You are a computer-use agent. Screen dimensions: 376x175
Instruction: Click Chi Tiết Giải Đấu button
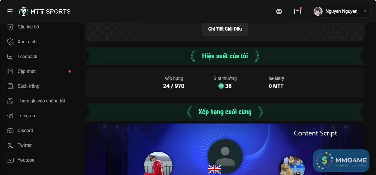pos(225,29)
